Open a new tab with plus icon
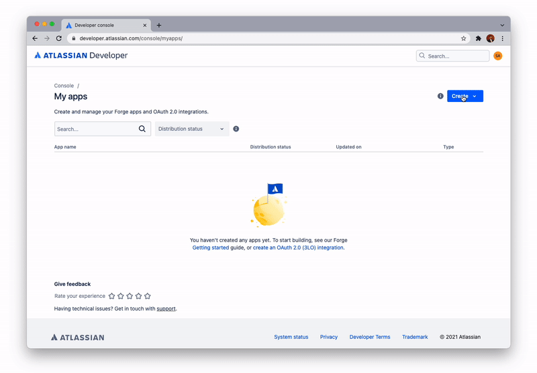This screenshot has height=373, width=537. click(x=159, y=25)
